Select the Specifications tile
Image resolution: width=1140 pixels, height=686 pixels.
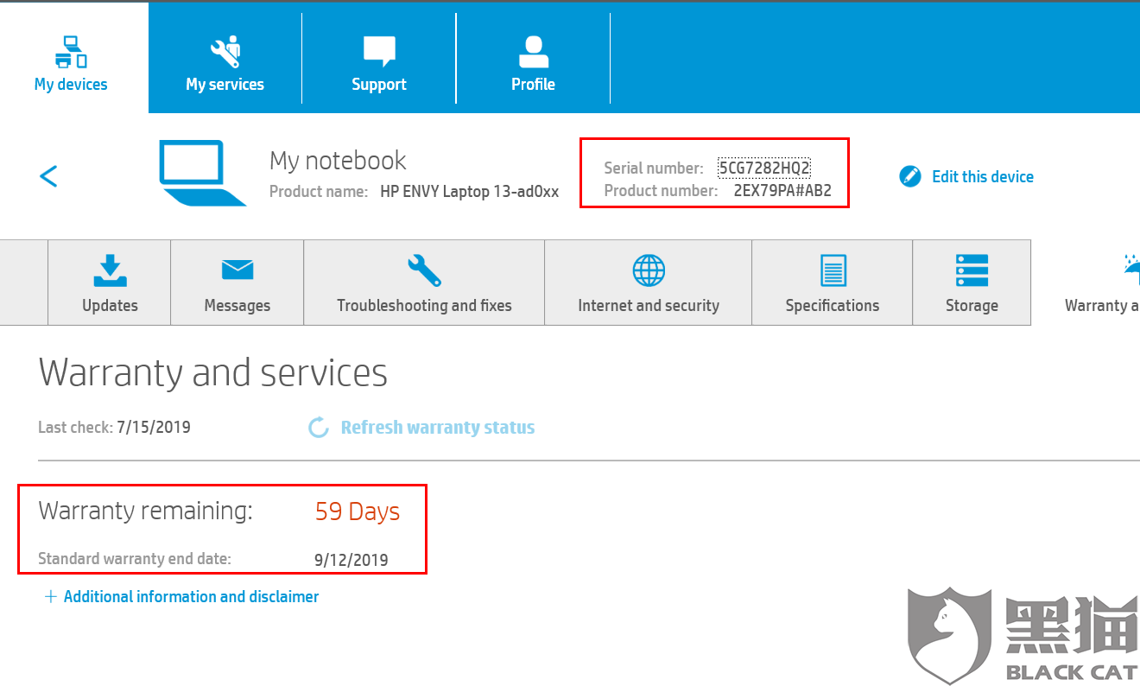(x=833, y=283)
